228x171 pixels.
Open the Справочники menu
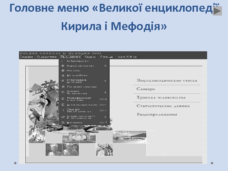[x=47, y=57]
